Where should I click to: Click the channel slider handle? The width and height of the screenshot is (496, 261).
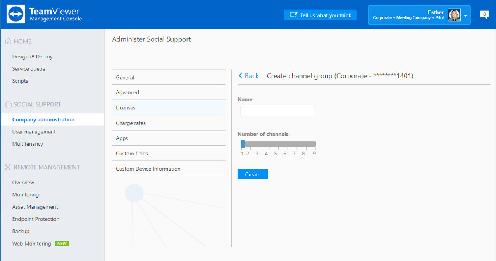coord(243,144)
